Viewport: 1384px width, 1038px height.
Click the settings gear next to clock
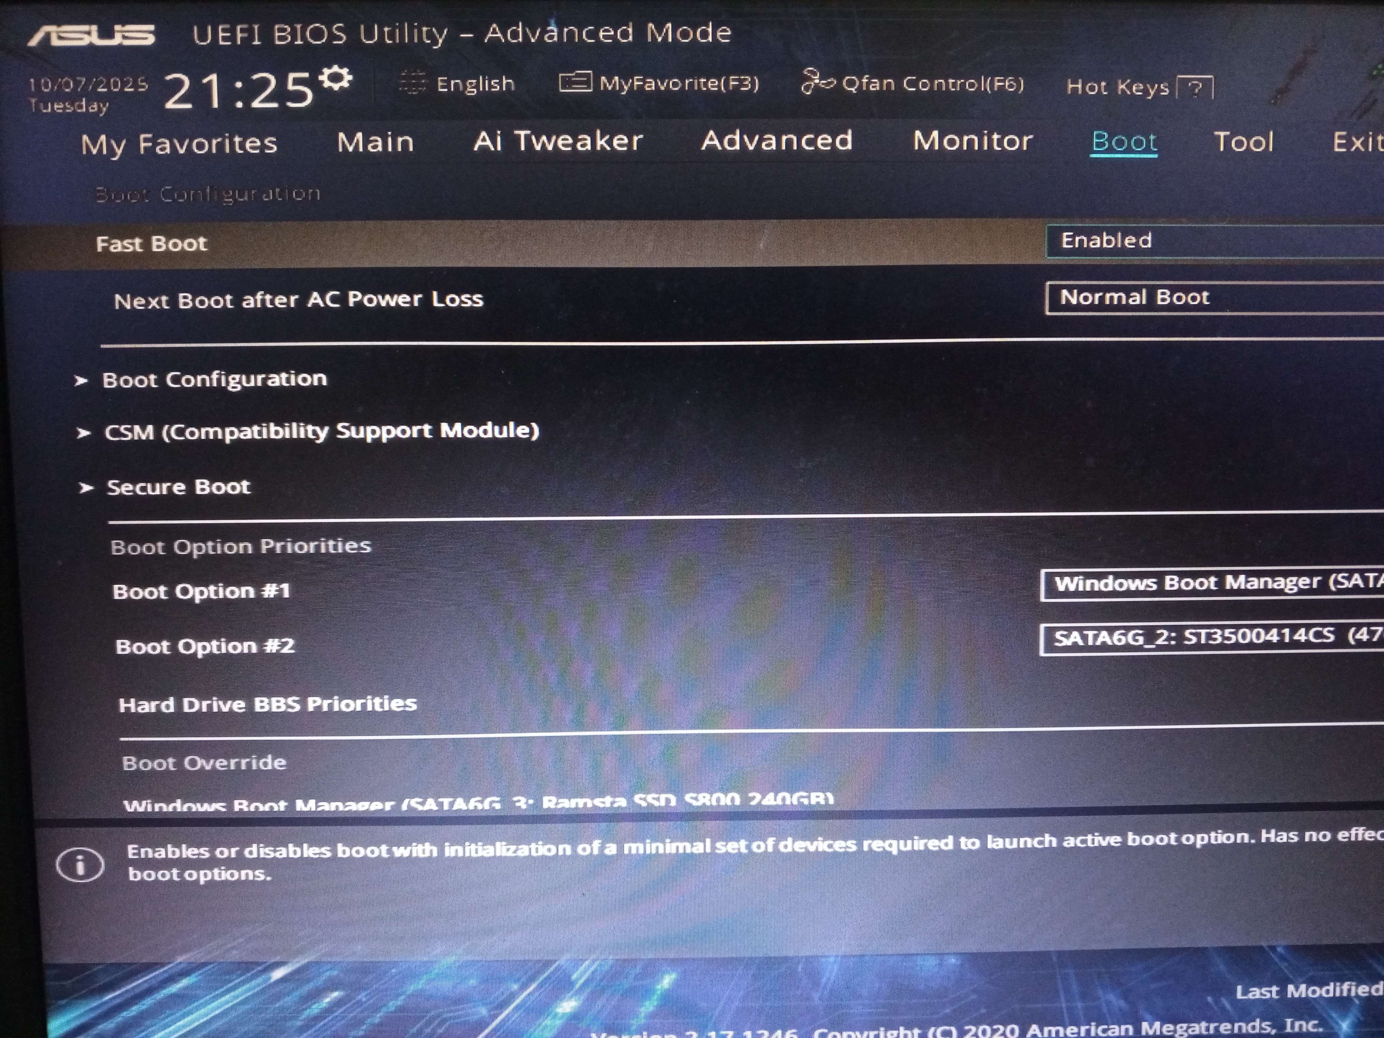[336, 79]
